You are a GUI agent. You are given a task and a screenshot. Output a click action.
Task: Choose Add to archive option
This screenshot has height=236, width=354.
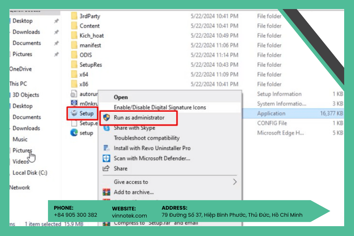point(134,192)
